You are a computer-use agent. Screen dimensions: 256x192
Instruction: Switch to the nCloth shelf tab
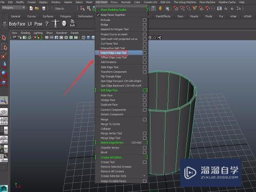[247, 16]
